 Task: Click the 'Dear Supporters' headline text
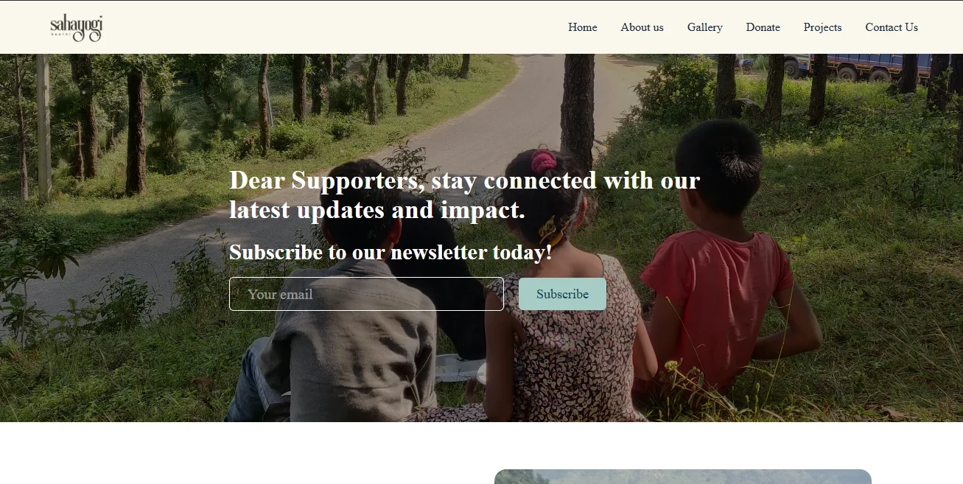(464, 194)
